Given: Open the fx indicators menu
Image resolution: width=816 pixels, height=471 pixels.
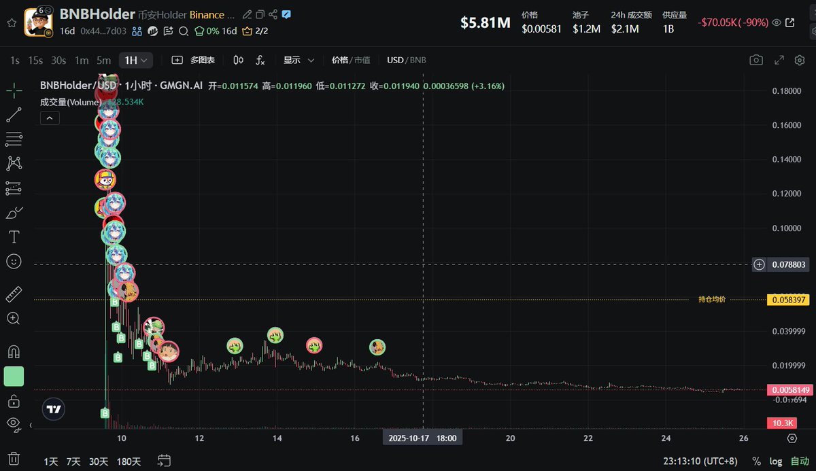Looking at the screenshot, I should click(260, 60).
